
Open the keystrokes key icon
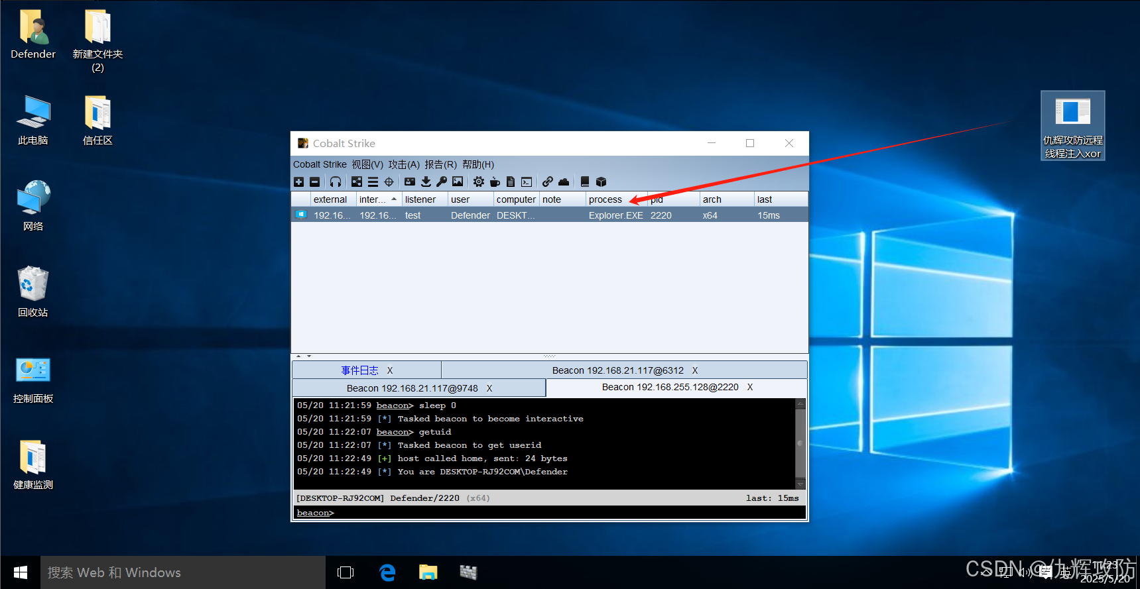[442, 182]
